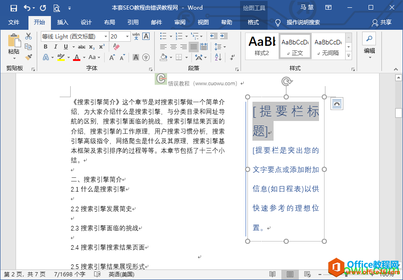The image size is (403, 280).
Task: Click the proofing check icon in status bar
Action: coord(97,274)
